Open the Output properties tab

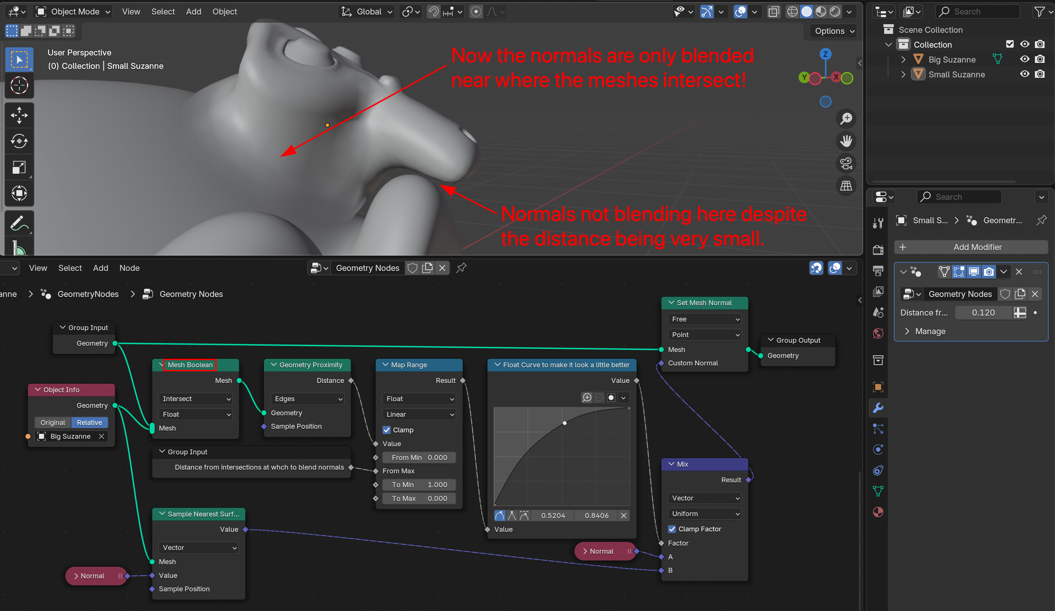(878, 271)
